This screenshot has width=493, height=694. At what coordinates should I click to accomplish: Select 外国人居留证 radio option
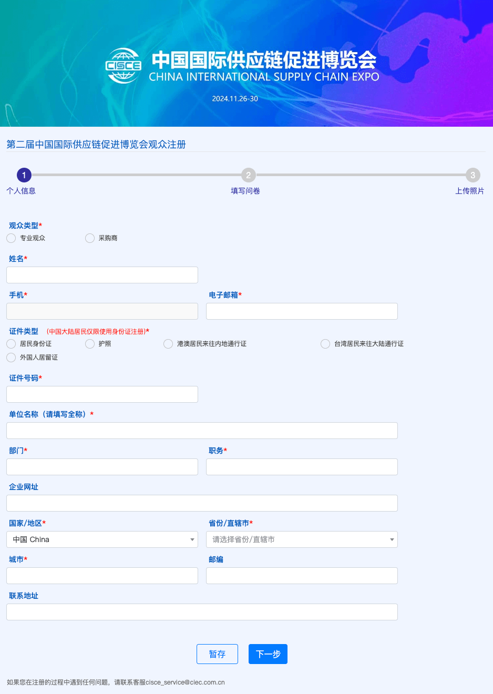11,358
